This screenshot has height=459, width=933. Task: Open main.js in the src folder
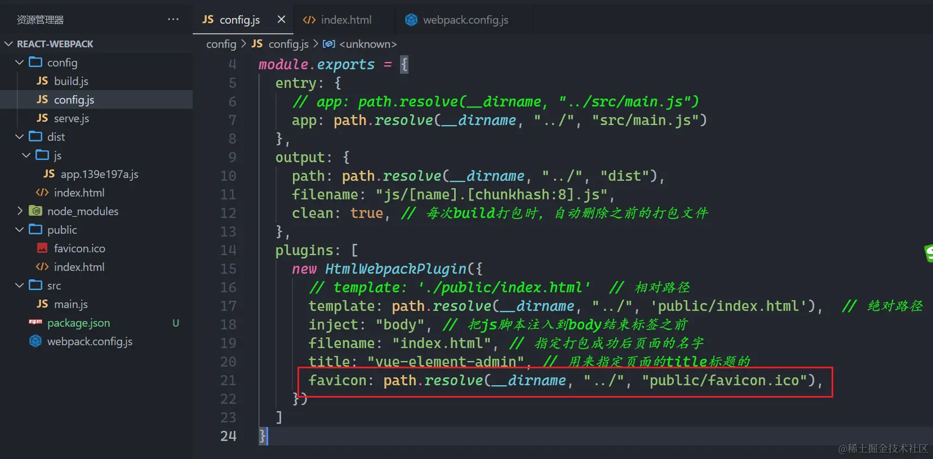(x=71, y=304)
